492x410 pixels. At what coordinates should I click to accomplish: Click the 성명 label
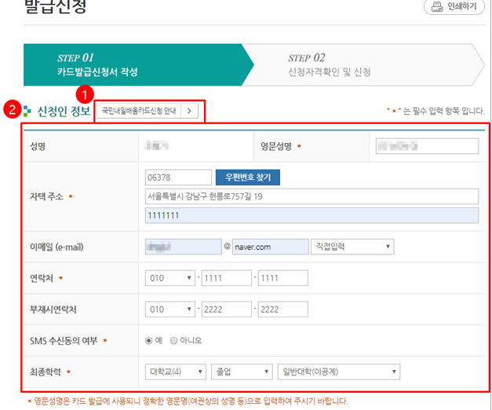tap(38, 146)
